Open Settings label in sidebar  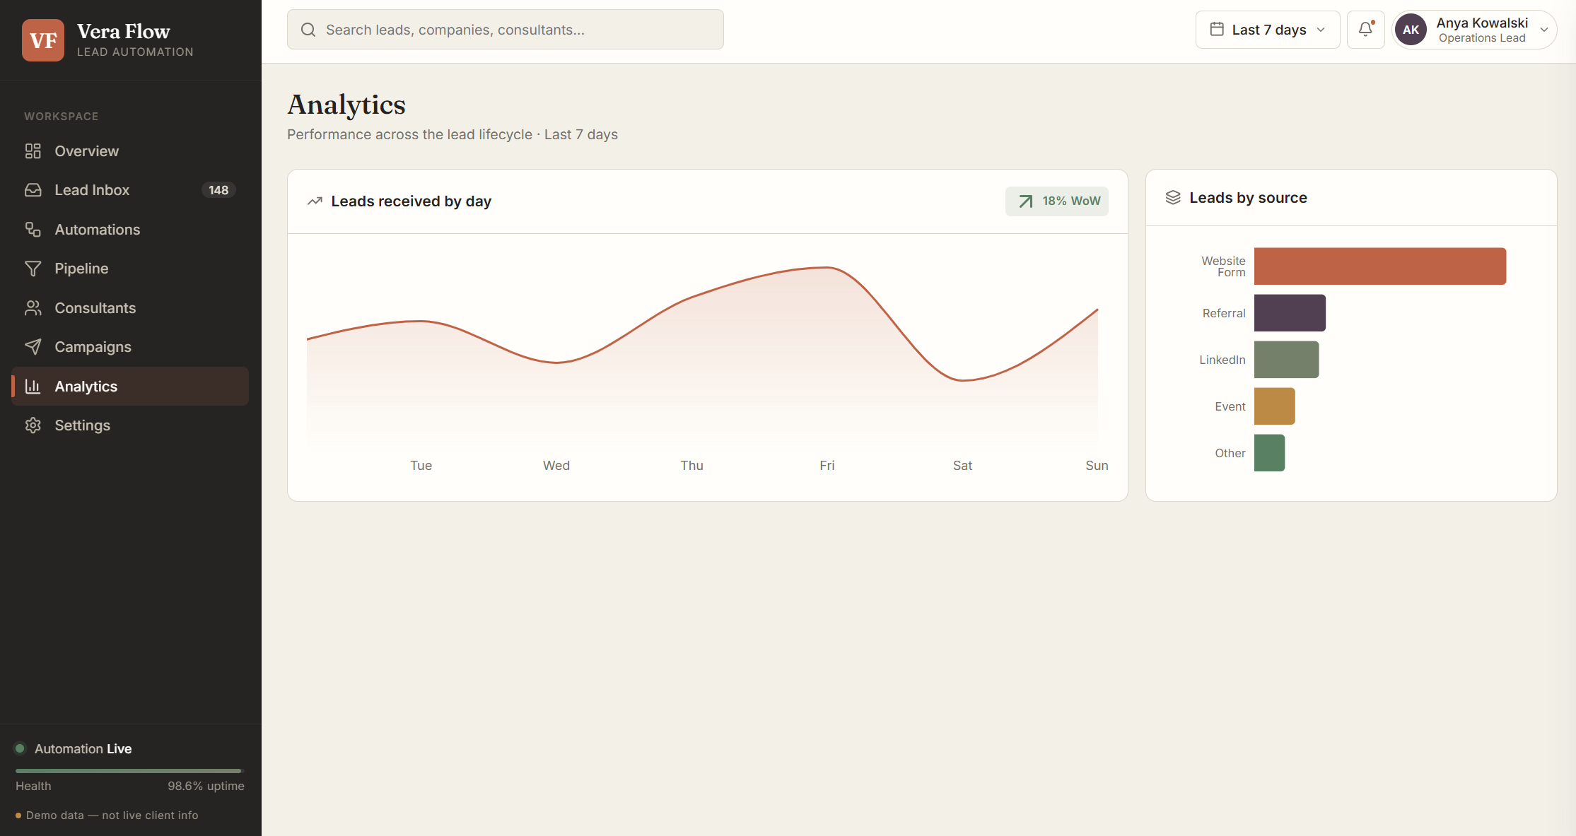coord(83,425)
